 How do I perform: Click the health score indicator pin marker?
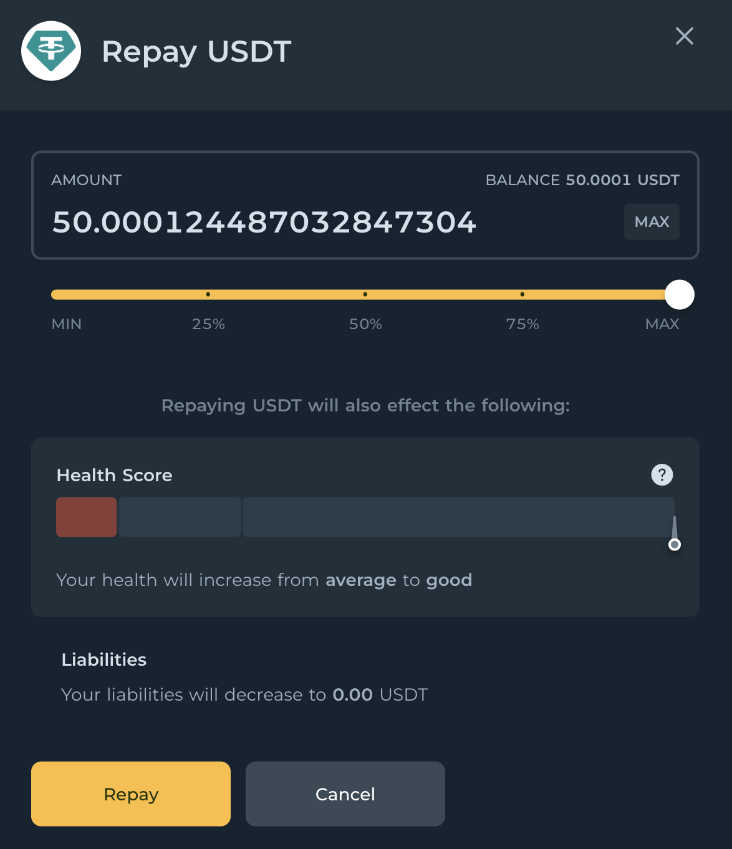(x=674, y=544)
